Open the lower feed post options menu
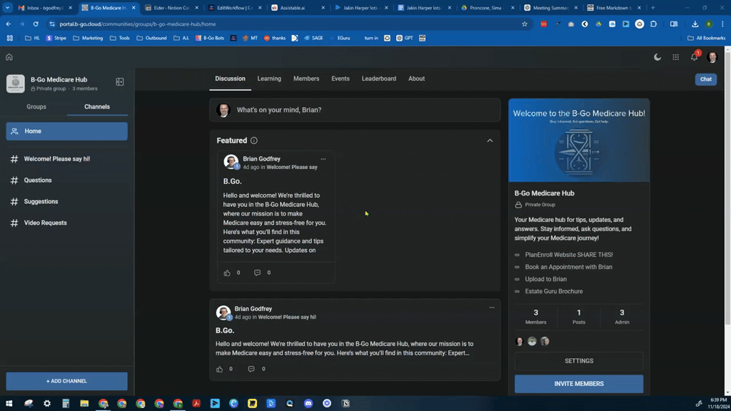 coord(491,308)
